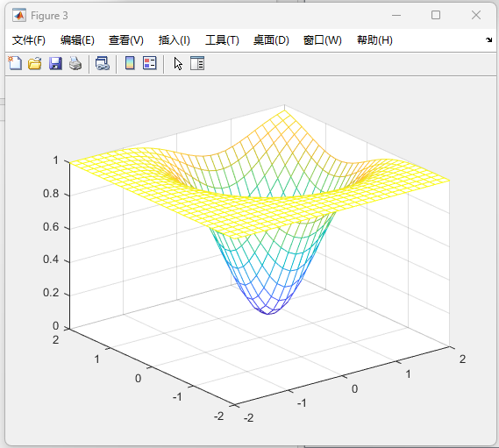Click the Link Plot toolbar icon
Image resolution: width=499 pixels, height=448 pixels.
(x=103, y=63)
